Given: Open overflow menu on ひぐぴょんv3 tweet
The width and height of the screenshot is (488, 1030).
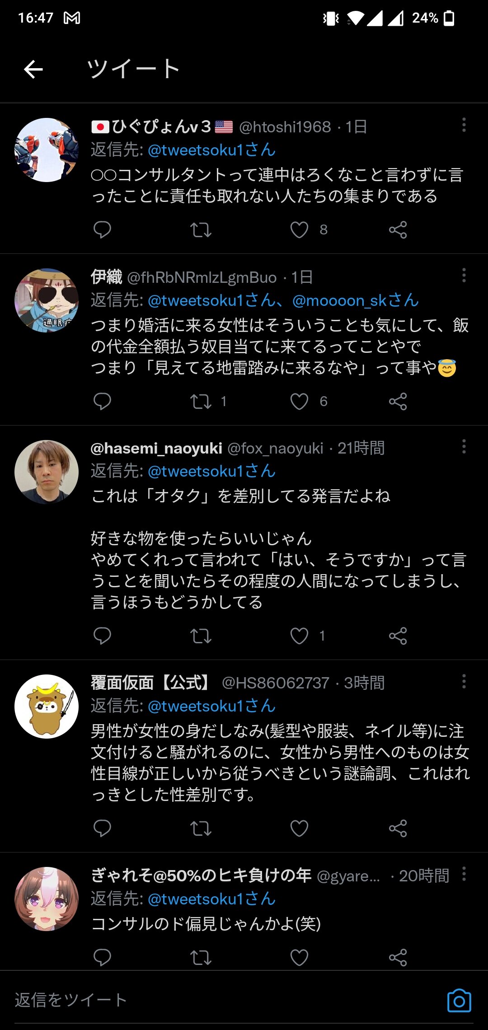Looking at the screenshot, I should coord(464,125).
